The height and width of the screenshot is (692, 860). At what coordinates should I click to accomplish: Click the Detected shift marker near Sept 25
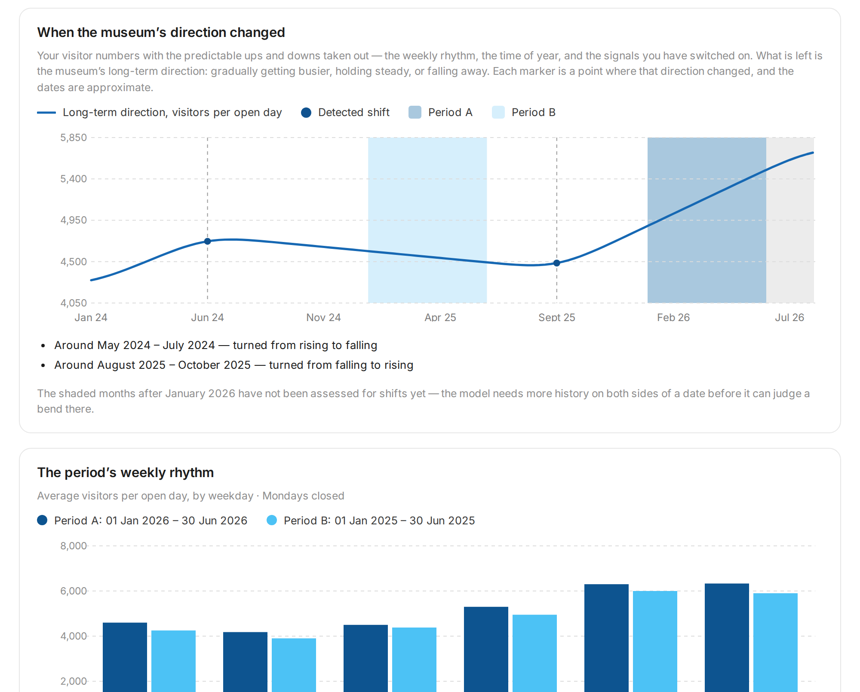557,263
